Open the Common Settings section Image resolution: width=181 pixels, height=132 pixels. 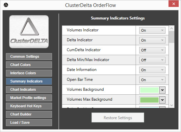(x=29, y=57)
